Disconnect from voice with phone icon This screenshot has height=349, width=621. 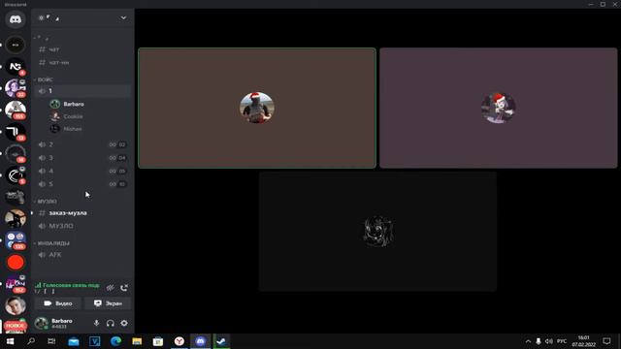[x=124, y=288]
